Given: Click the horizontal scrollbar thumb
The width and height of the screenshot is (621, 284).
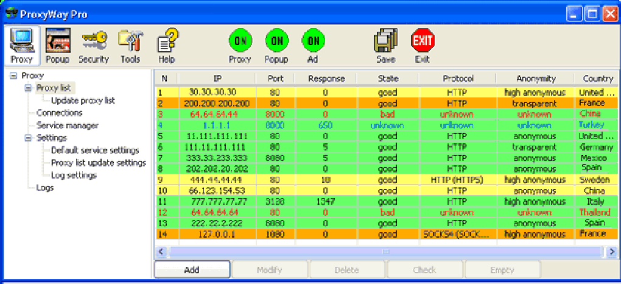Looking at the screenshot, I should click(386, 251).
